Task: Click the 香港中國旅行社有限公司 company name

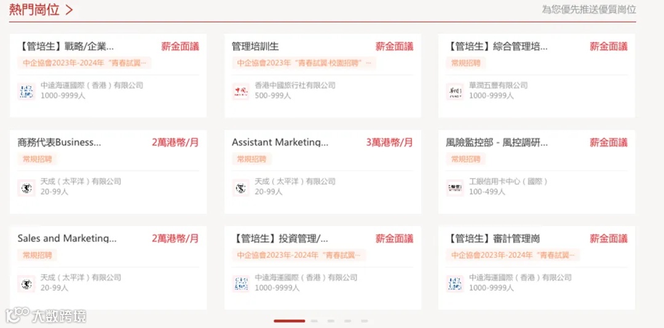Action: [295, 85]
